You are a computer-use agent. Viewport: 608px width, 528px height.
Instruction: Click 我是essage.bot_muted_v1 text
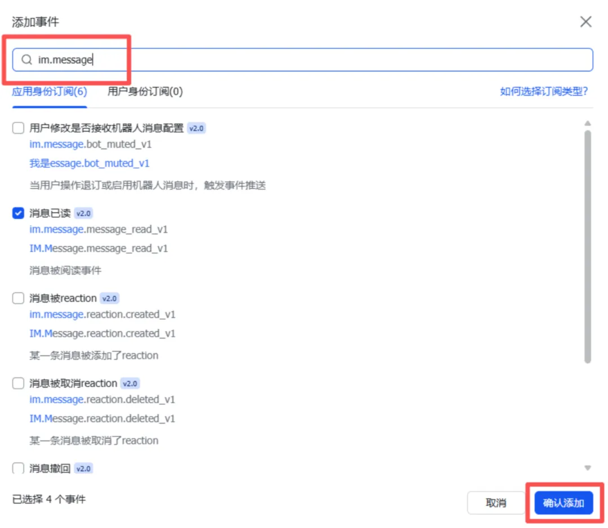(89, 163)
